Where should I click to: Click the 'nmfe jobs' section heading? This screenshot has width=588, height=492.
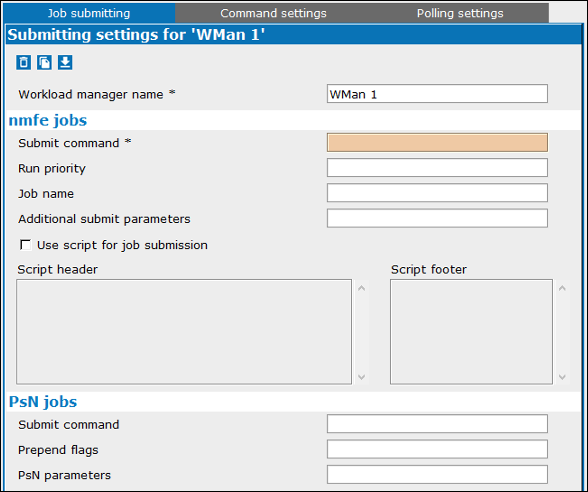pos(48,121)
